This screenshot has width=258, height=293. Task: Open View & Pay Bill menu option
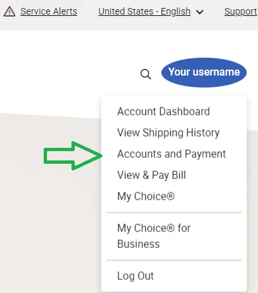[151, 175]
